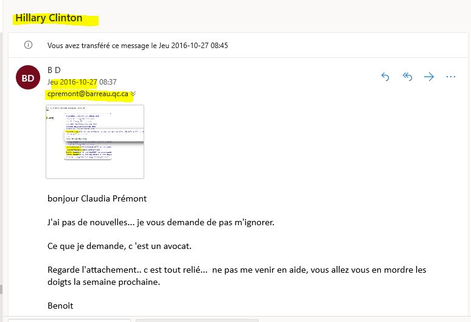Viewport: 471px width, 322px height.
Task: Click the signature 'Benoit'
Action: pos(60,304)
